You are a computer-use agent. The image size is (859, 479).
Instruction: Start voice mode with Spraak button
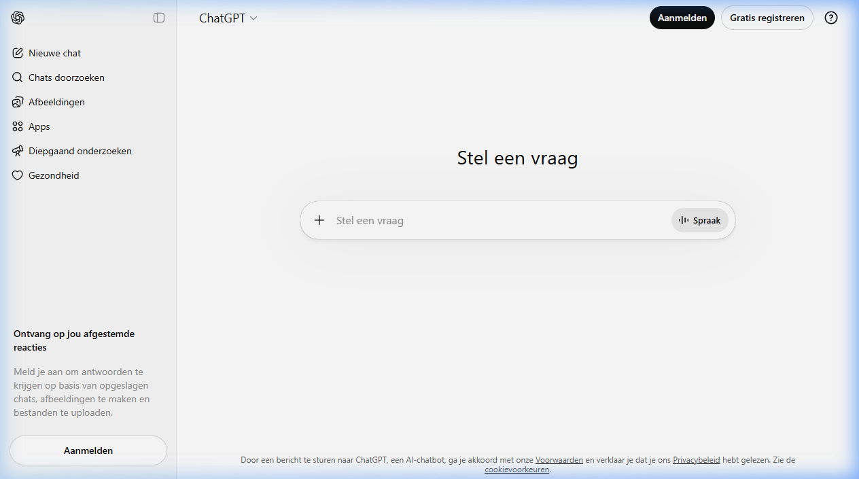click(699, 220)
